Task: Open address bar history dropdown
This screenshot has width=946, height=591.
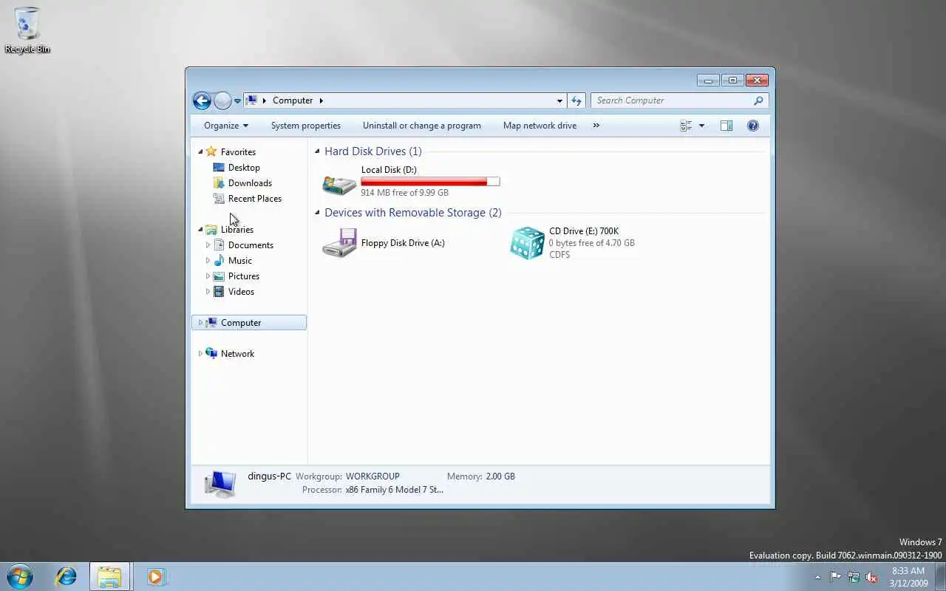Action: point(559,100)
